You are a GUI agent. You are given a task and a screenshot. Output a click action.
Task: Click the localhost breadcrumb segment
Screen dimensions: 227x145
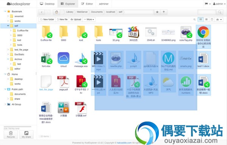click(x=110, y=12)
